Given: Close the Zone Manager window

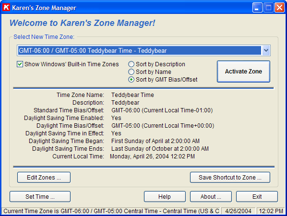Looking at the screenshot, I should point(279,8).
